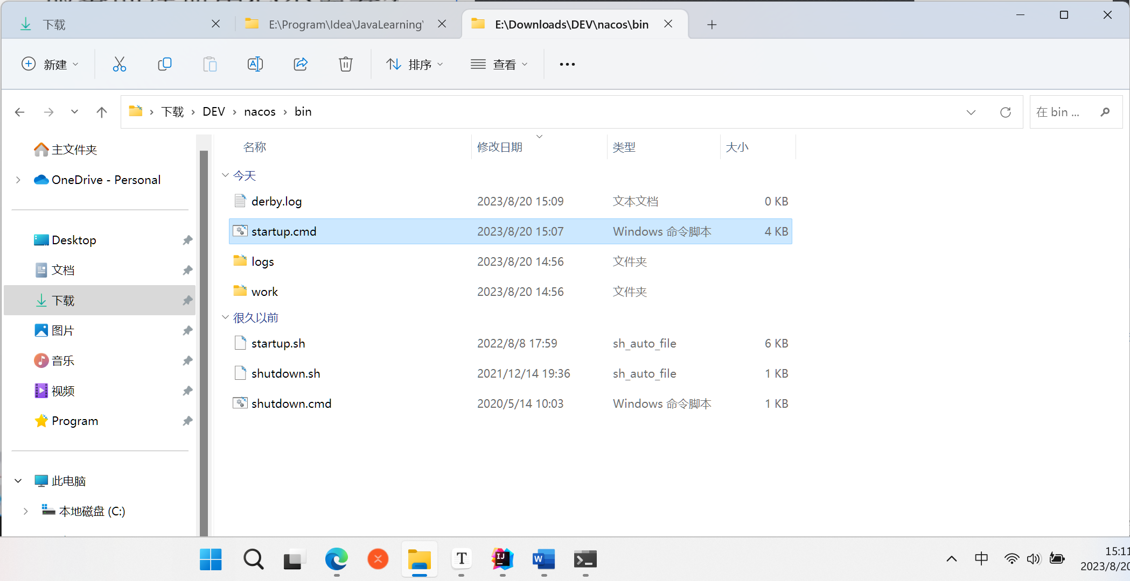Go up one folder level arrow
1130x581 pixels.
(x=101, y=112)
